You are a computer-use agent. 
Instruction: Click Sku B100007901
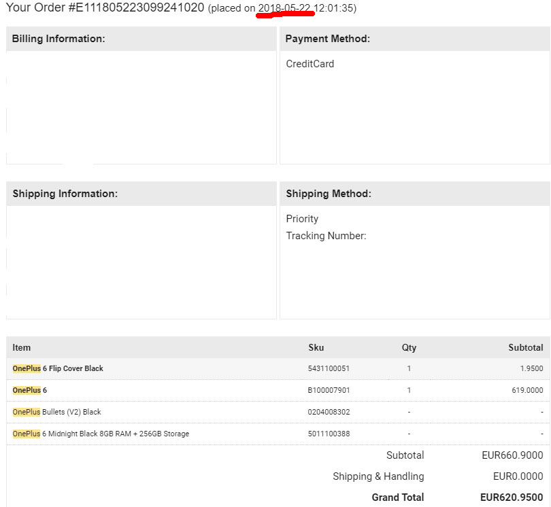[x=329, y=390]
